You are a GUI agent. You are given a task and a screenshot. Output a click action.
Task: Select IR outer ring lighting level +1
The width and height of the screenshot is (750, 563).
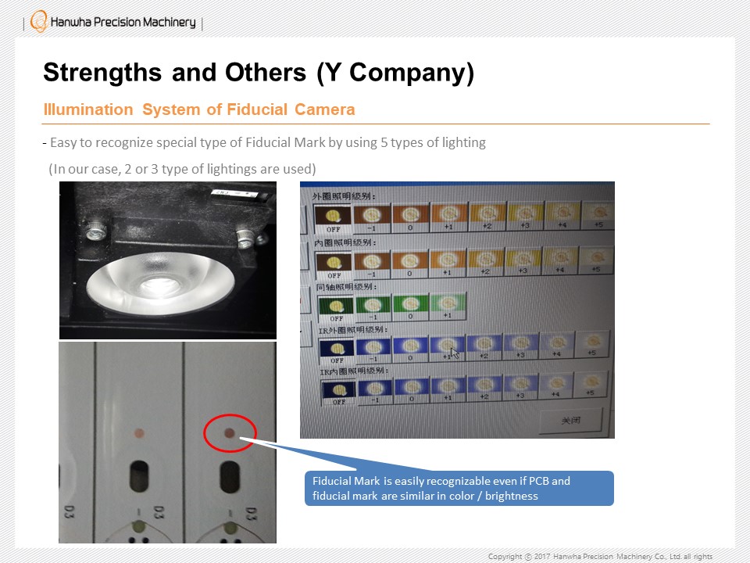[x=447, y=348]
